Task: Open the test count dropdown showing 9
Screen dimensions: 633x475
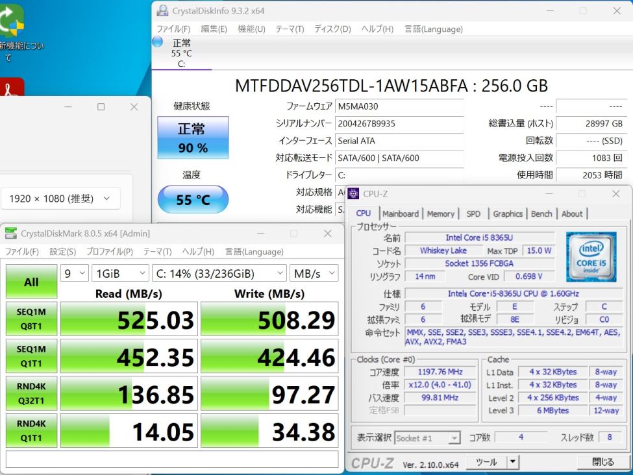Action: (74, 273)
